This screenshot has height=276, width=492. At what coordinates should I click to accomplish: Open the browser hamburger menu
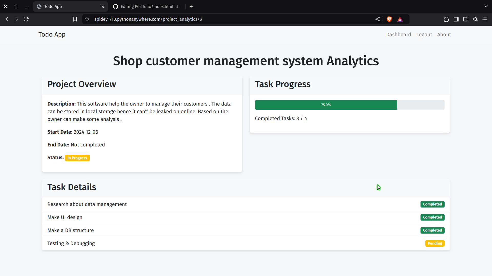coord(485,19)
